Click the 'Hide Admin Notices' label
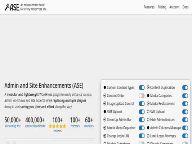This screenshot has height=144, width=192. pos(162,120)
